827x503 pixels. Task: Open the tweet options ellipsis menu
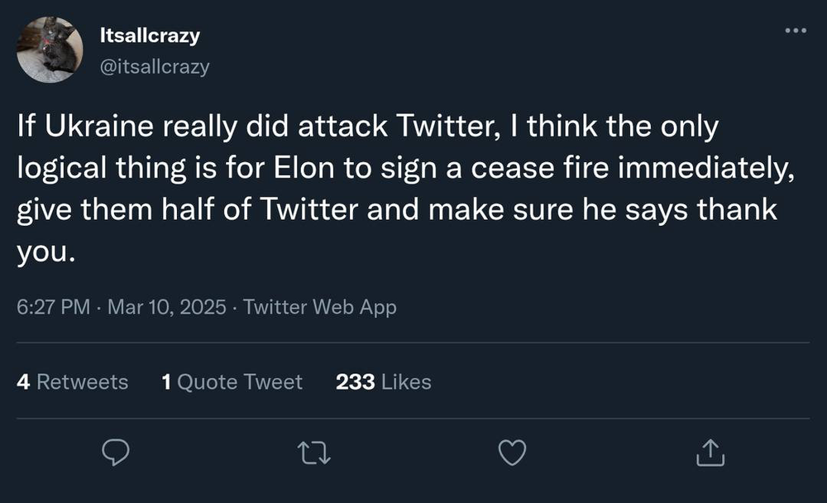click(795, 30)
